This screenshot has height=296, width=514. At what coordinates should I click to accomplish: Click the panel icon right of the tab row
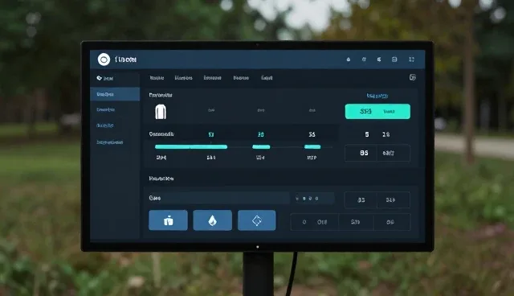(x=412, y=77)
